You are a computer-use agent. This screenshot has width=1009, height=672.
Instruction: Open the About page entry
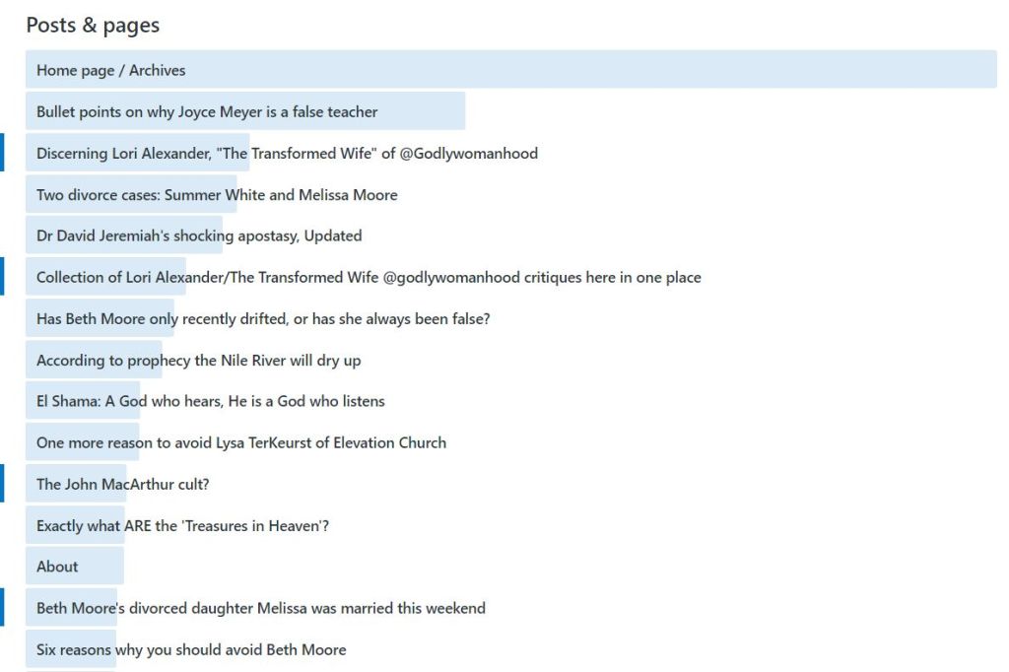coord(57,567)
